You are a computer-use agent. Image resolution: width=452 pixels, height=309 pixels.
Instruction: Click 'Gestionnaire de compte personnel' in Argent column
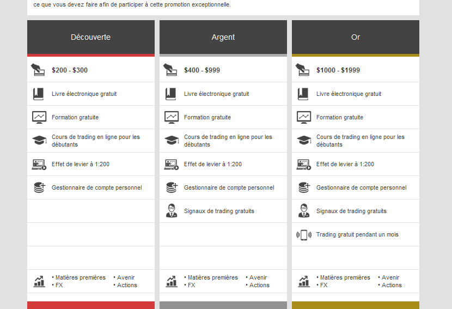(x=229, y=187)
